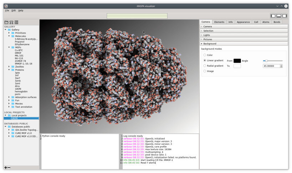
Task: Open the Edit menu
Action: point(14,11)
